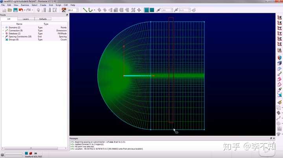This screenshot has height=158, width=283.
Task: Set view to positive Y axis
Action: [279, 28]
